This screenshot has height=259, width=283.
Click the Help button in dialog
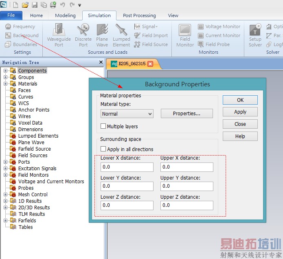pyautogui.click(x=240, y=136)
